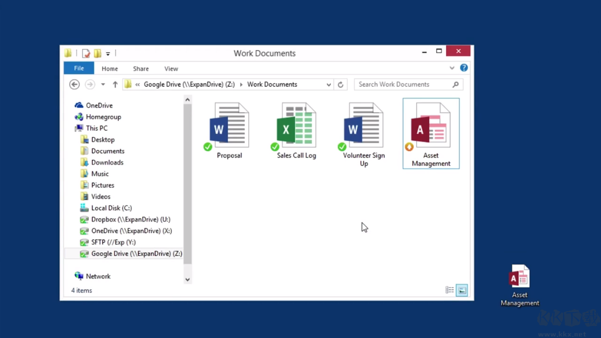Click navigation pane vertical scrollbar thumb

click(187, 184)
